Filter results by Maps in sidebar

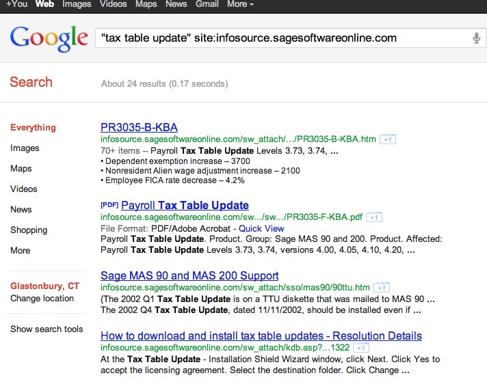21,169
